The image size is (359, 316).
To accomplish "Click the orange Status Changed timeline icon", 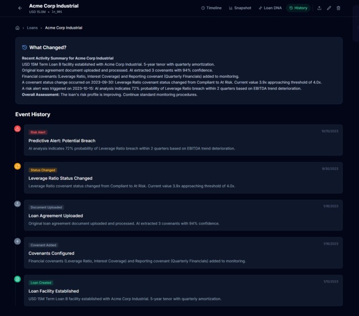I will [x=18, y=166].
